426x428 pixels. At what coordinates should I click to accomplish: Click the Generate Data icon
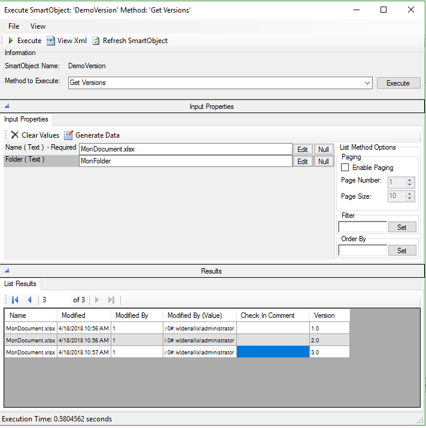tap(68, 135)
